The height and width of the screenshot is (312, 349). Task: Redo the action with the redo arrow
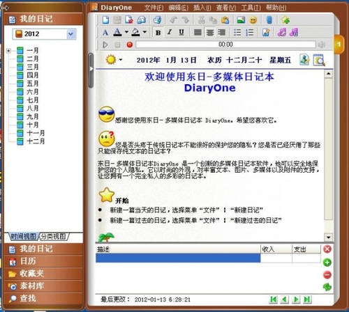[185, 20]
